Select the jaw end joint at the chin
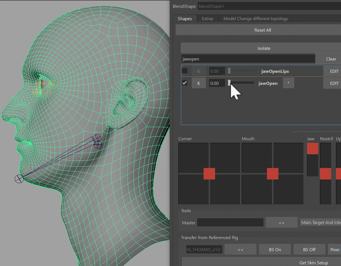341x266 pixels. point(20,179)
